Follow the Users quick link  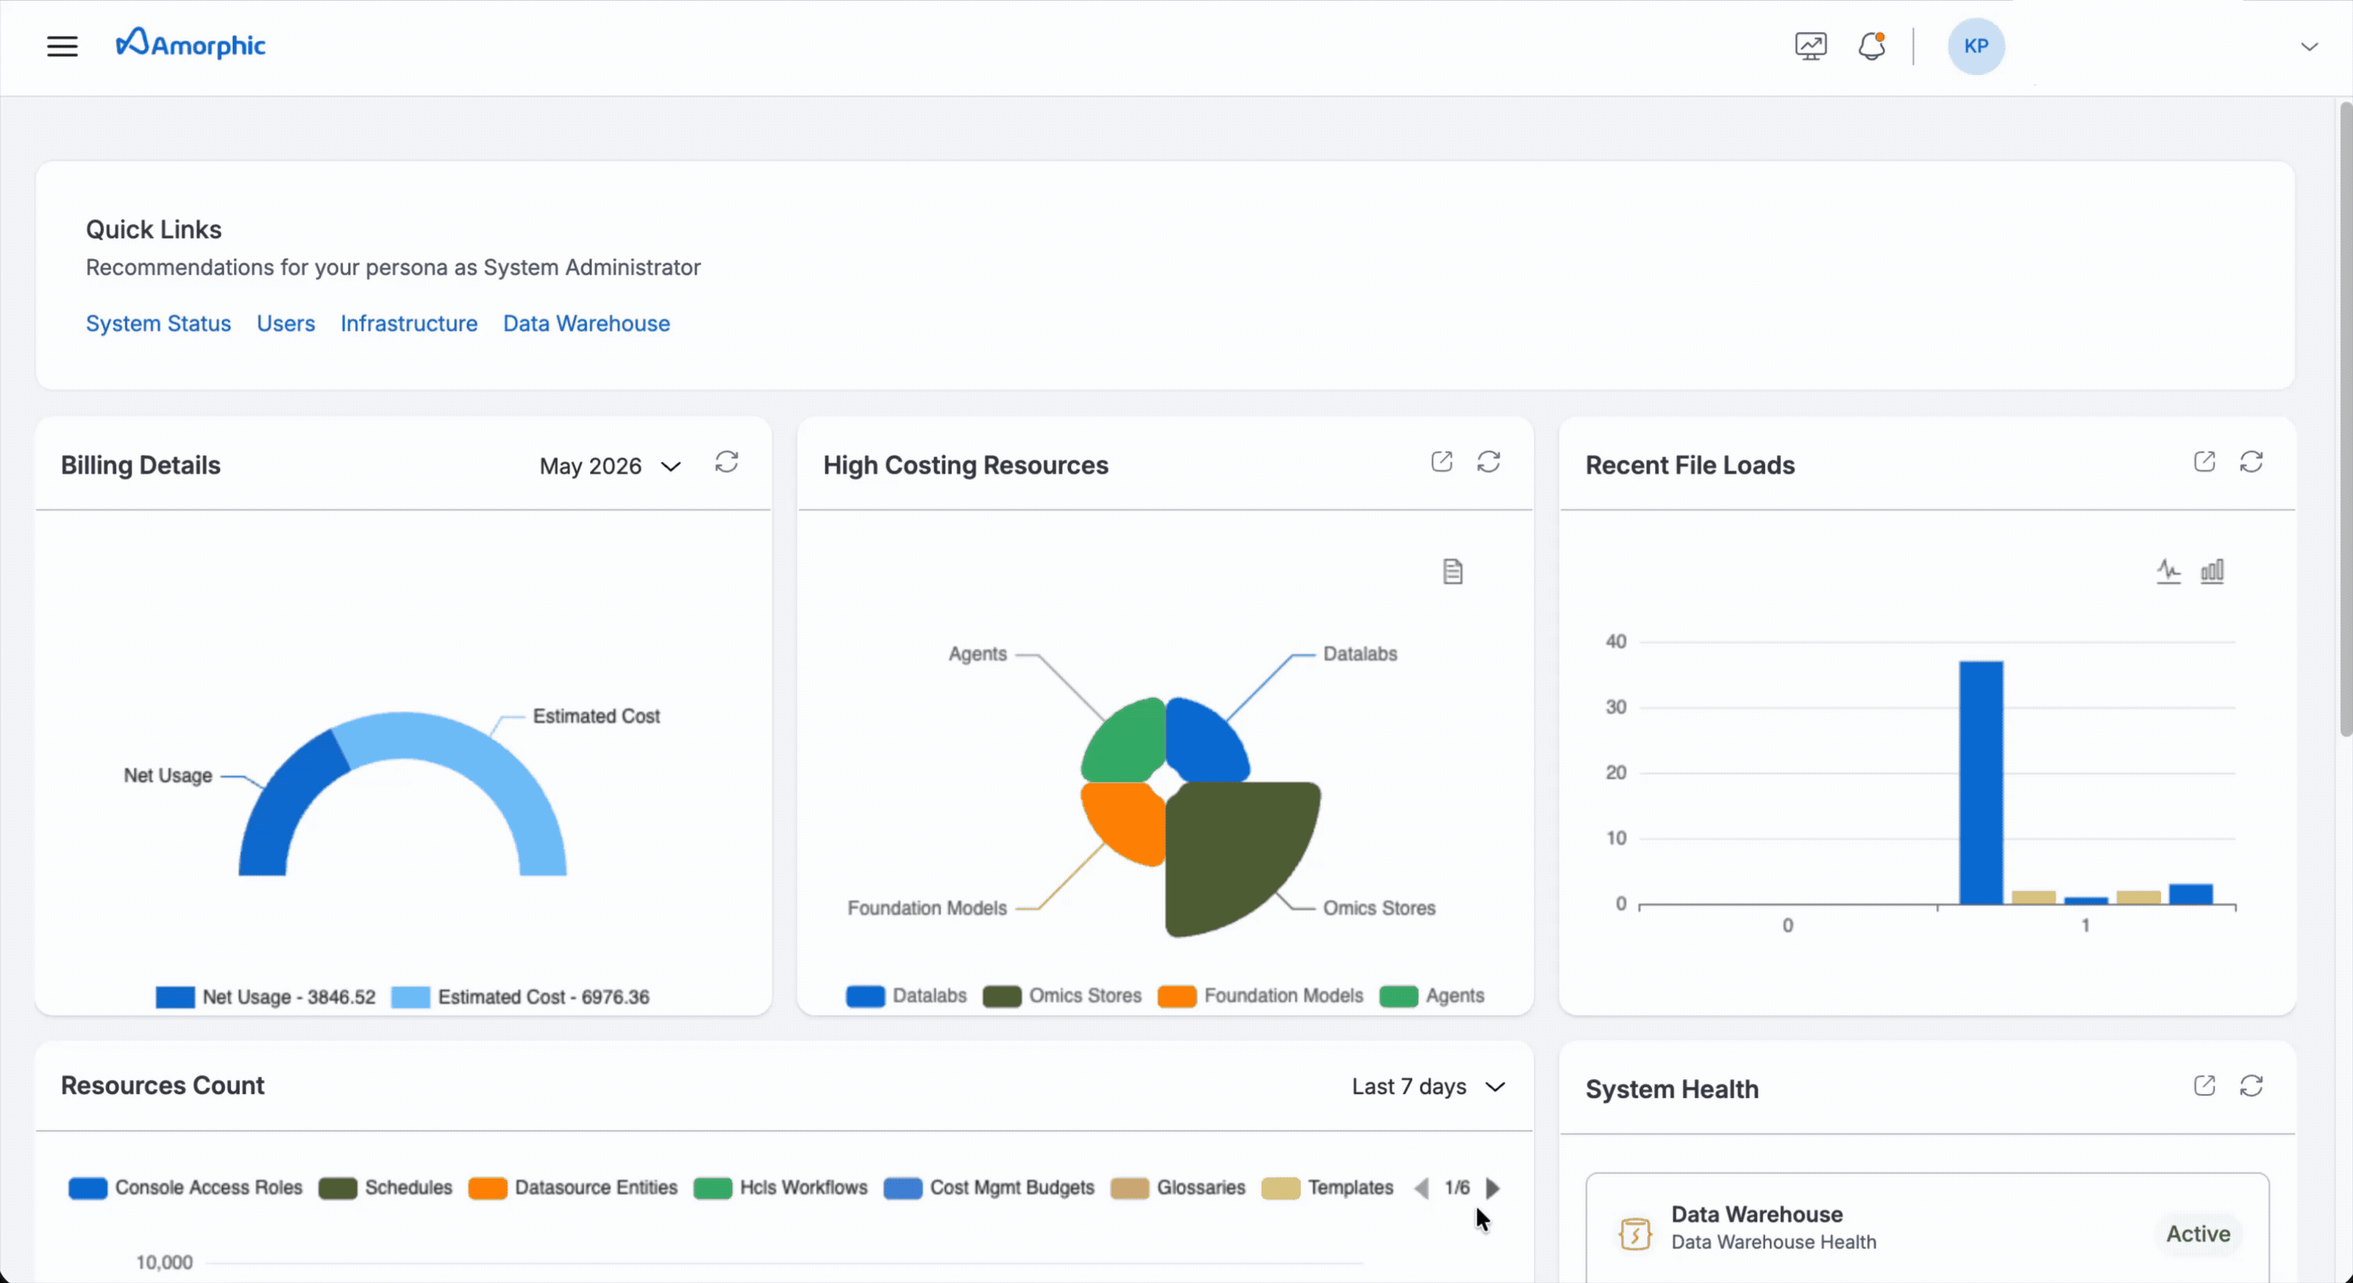(286, 323)
